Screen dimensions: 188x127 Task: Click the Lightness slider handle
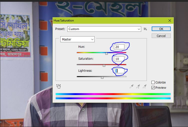pos(102,77)
